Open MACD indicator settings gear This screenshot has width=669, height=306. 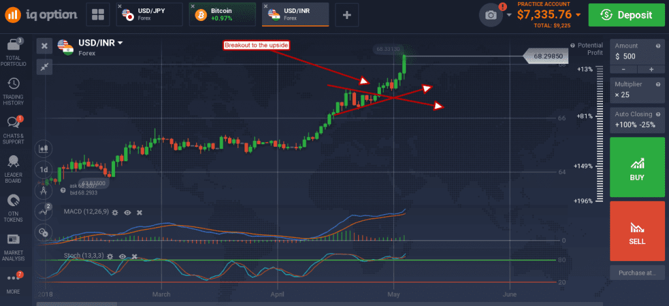click(x=115, y=212)
